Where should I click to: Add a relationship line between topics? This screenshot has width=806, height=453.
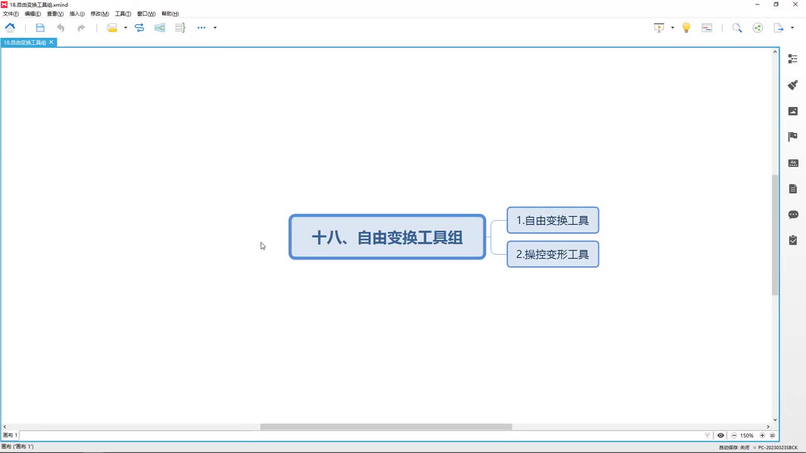140,28
